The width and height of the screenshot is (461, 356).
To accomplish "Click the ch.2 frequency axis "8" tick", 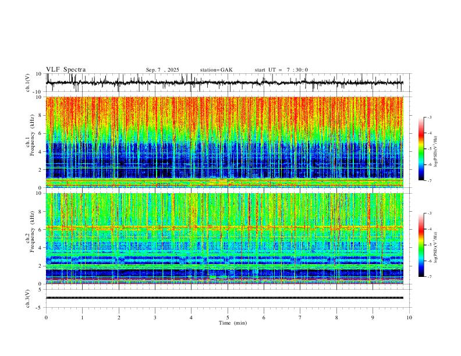I will [x=41, y=211].
